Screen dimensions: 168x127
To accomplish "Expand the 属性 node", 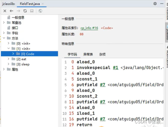I will [x=4, y=69].
